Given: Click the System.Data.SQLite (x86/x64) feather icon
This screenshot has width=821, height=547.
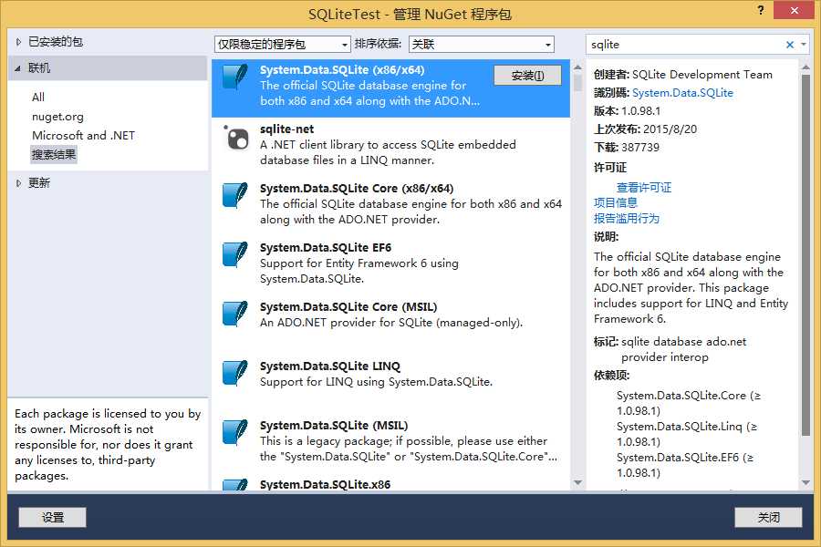Looking at the screenshot, I should pyautogui.click(x=235, y=77).
